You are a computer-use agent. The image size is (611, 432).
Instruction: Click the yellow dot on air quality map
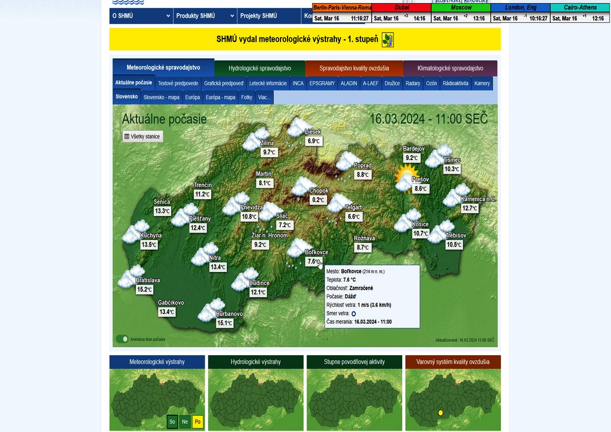[440, 413]
